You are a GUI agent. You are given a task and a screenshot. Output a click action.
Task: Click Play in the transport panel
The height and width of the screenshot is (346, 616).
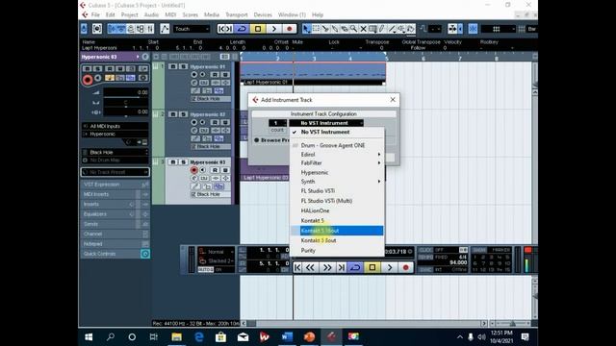click(389, 267)
